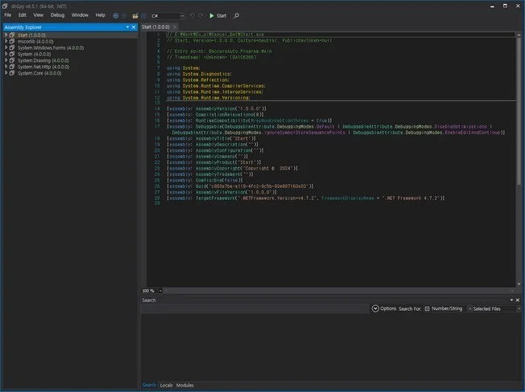Close the Start (1.0.0.0) document tab
Image resolution: width=525 pixels, height=392 pixels.
[x=175, y=27]
